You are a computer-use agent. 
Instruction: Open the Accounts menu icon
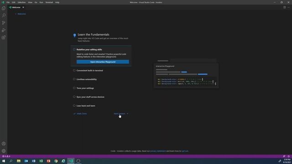click(x=4, y=143)
